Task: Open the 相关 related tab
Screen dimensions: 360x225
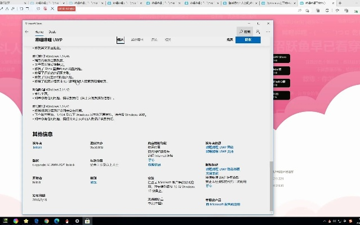Action: pyautogui.click(x=168, y=40)
